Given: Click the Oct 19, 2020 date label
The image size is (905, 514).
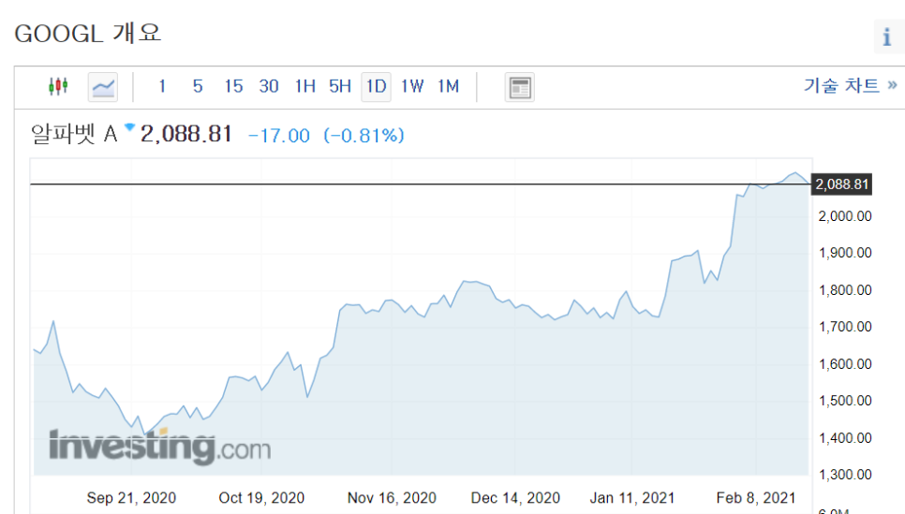Looking at the screenshot, I should pos(261,498).
